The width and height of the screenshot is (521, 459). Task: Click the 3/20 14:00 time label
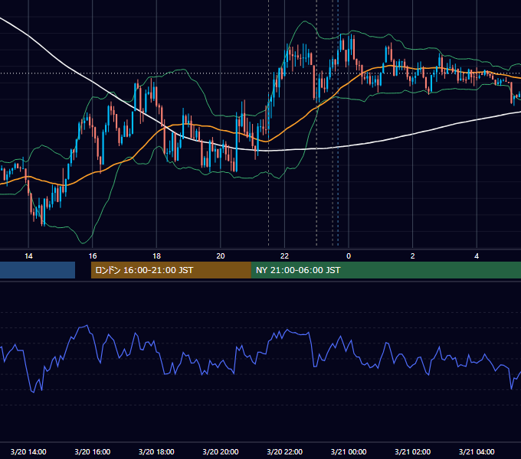28,451
